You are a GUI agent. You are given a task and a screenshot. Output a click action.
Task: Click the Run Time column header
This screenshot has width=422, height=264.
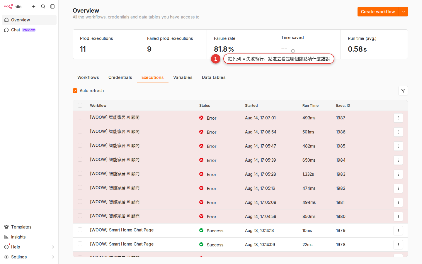[x=310, y=106]
